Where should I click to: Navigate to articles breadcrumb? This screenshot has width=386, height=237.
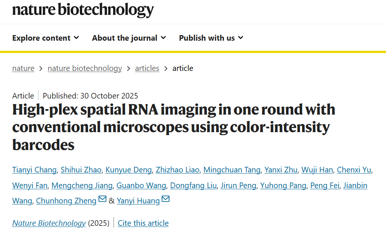point(147,68)
